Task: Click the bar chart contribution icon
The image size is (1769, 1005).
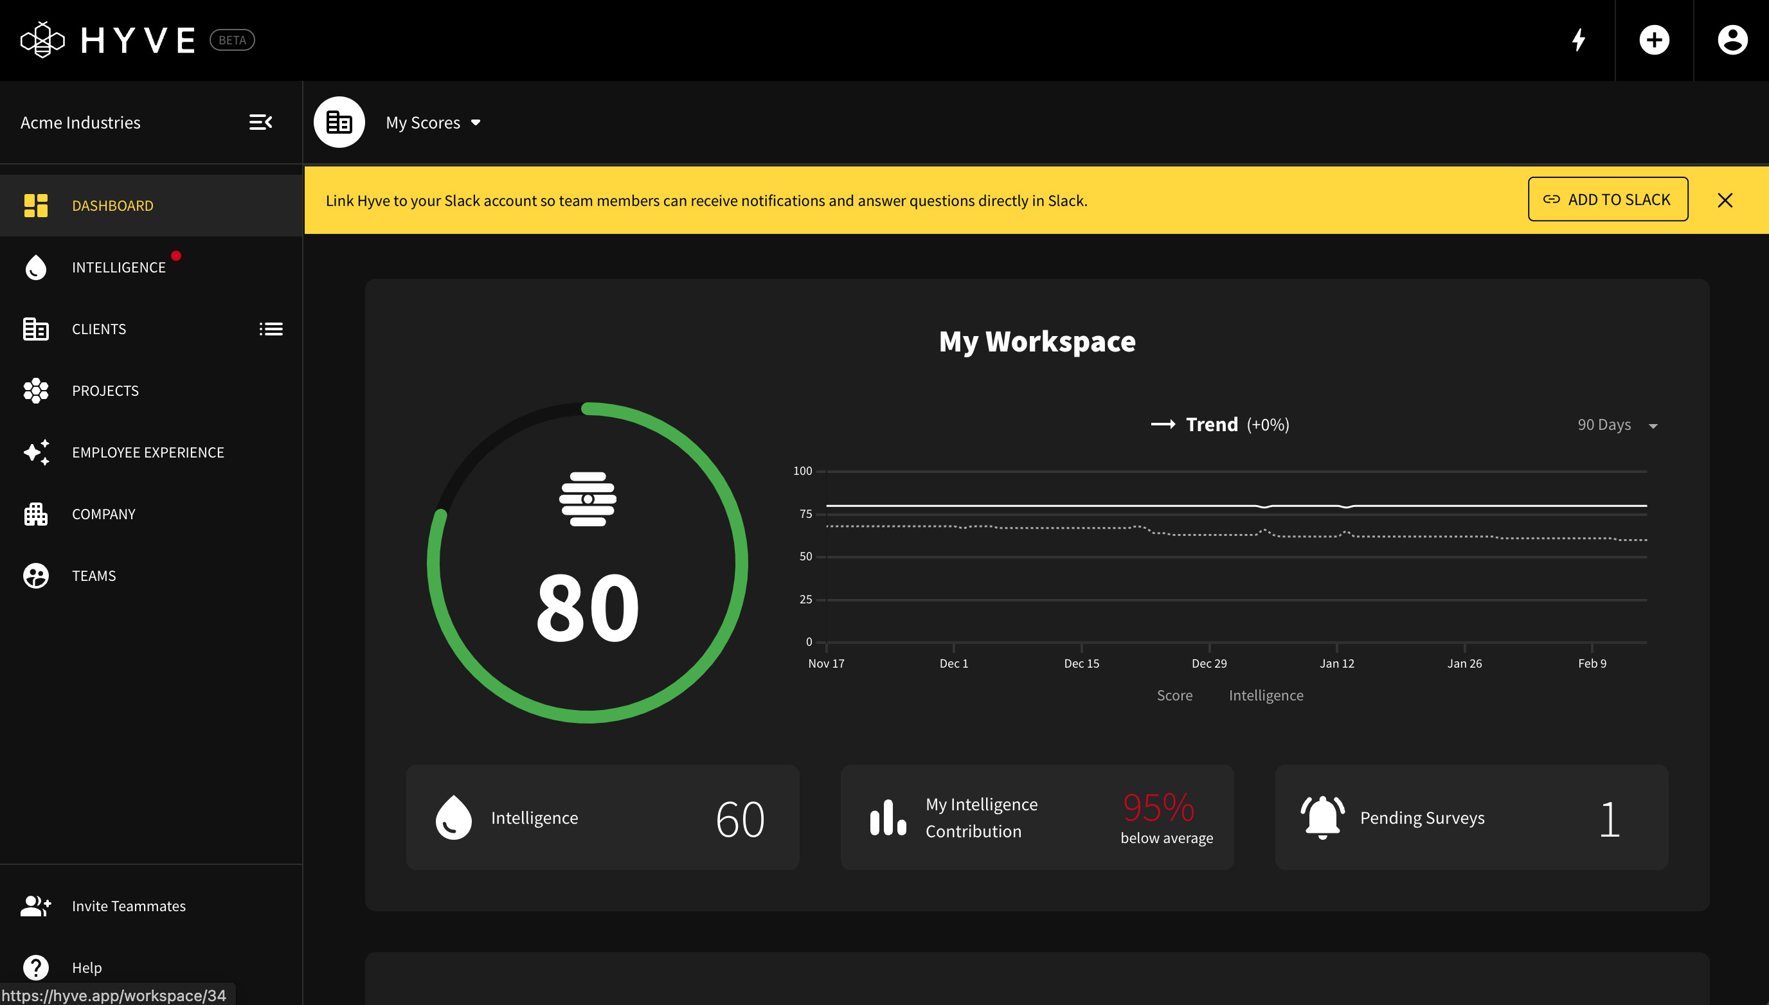Action: [888, 817]
